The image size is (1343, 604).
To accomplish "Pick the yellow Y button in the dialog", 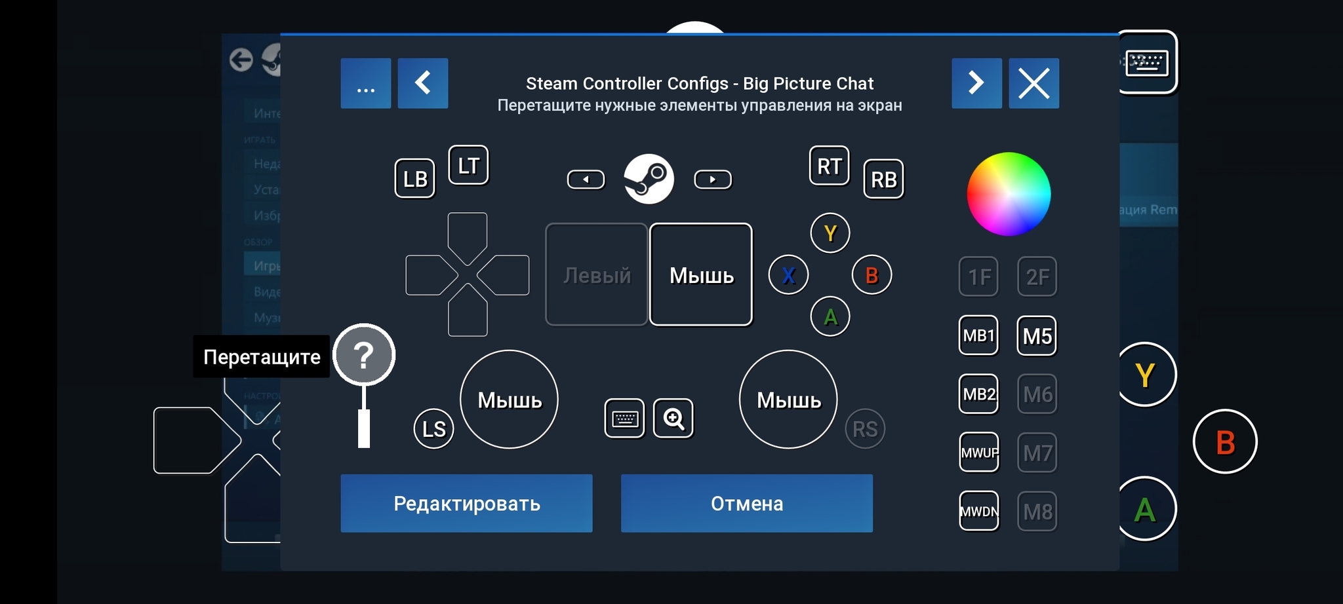I will click(830, 233).
